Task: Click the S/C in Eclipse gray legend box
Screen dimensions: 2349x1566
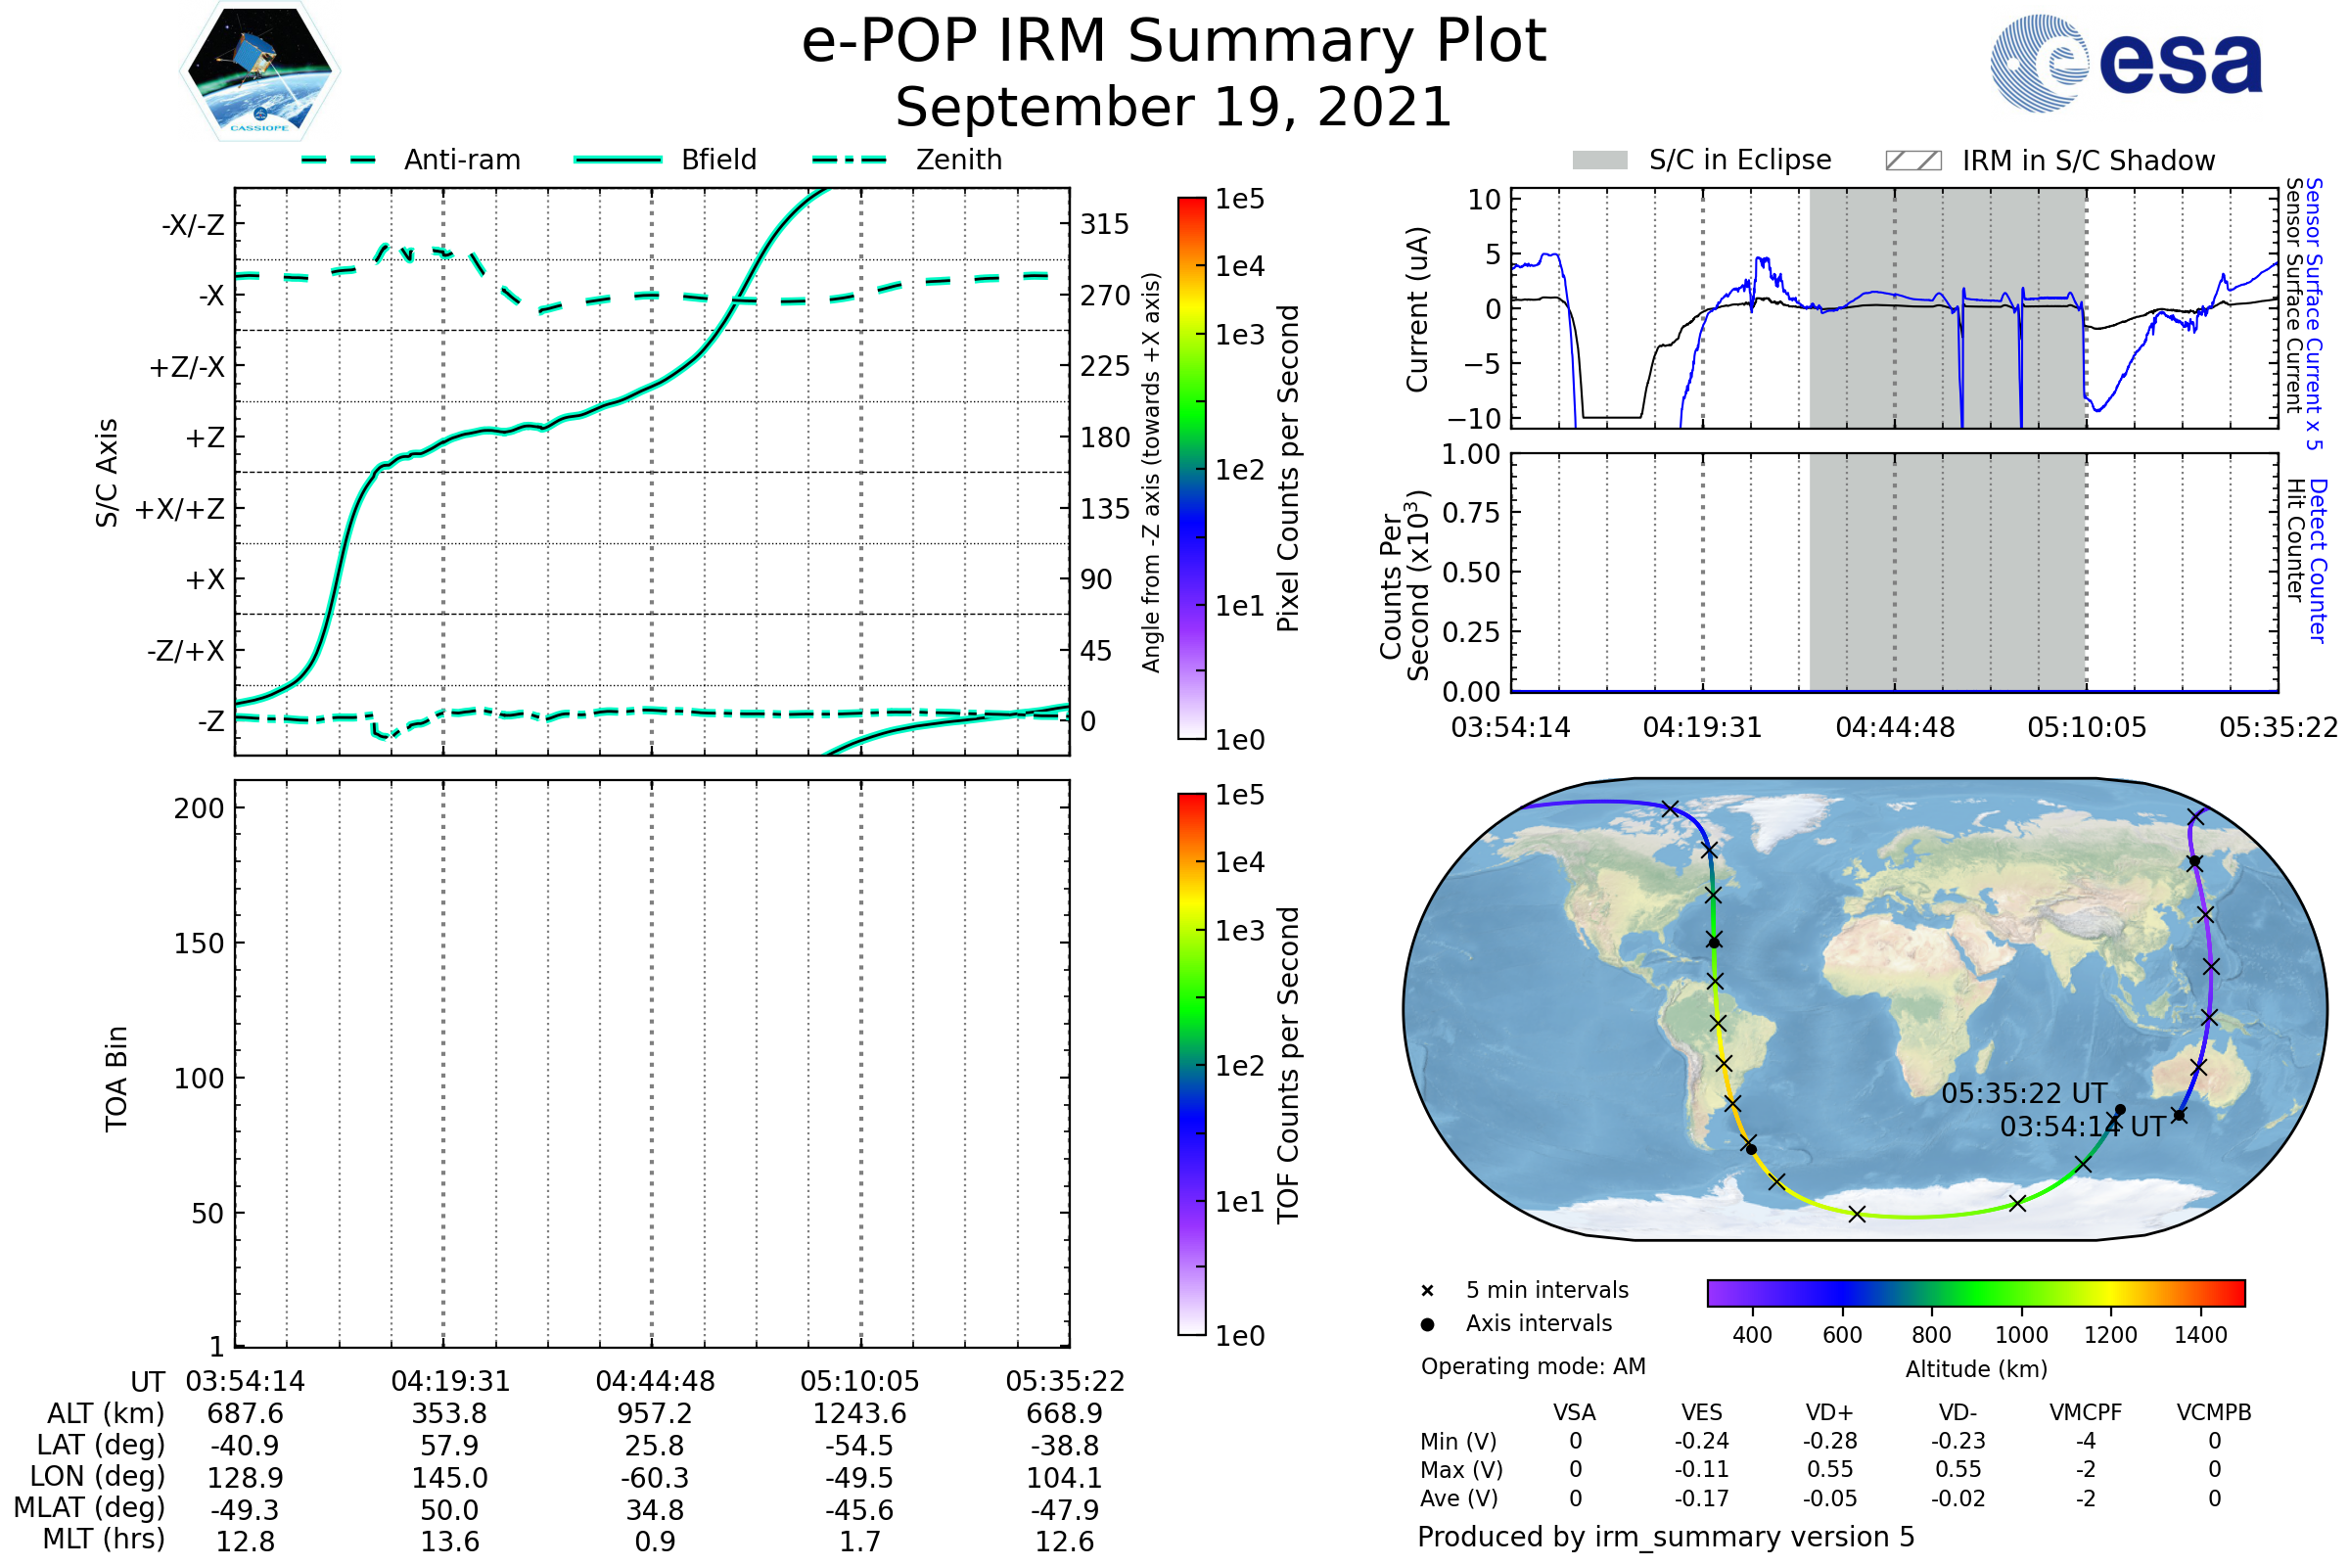Action: [1600, 161]
